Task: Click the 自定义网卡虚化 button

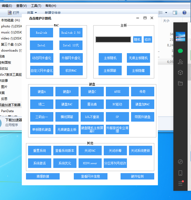Action: point(42,71)
